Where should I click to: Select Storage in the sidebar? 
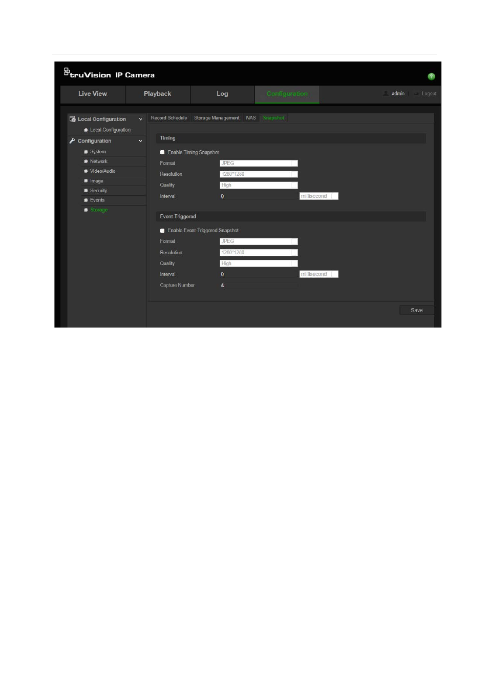99,210
